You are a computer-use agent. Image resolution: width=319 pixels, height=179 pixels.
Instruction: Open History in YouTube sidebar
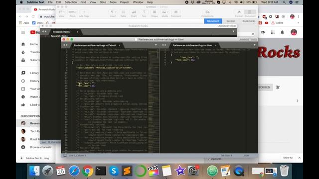pos(34,81)
